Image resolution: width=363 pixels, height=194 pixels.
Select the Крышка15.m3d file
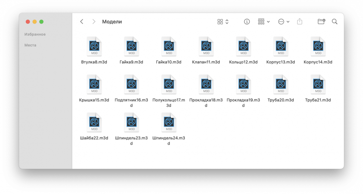pos(94,84)
